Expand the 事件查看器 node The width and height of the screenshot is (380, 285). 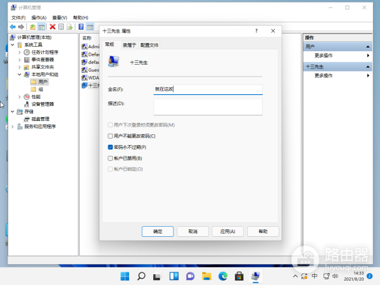[x=20, y=60]
